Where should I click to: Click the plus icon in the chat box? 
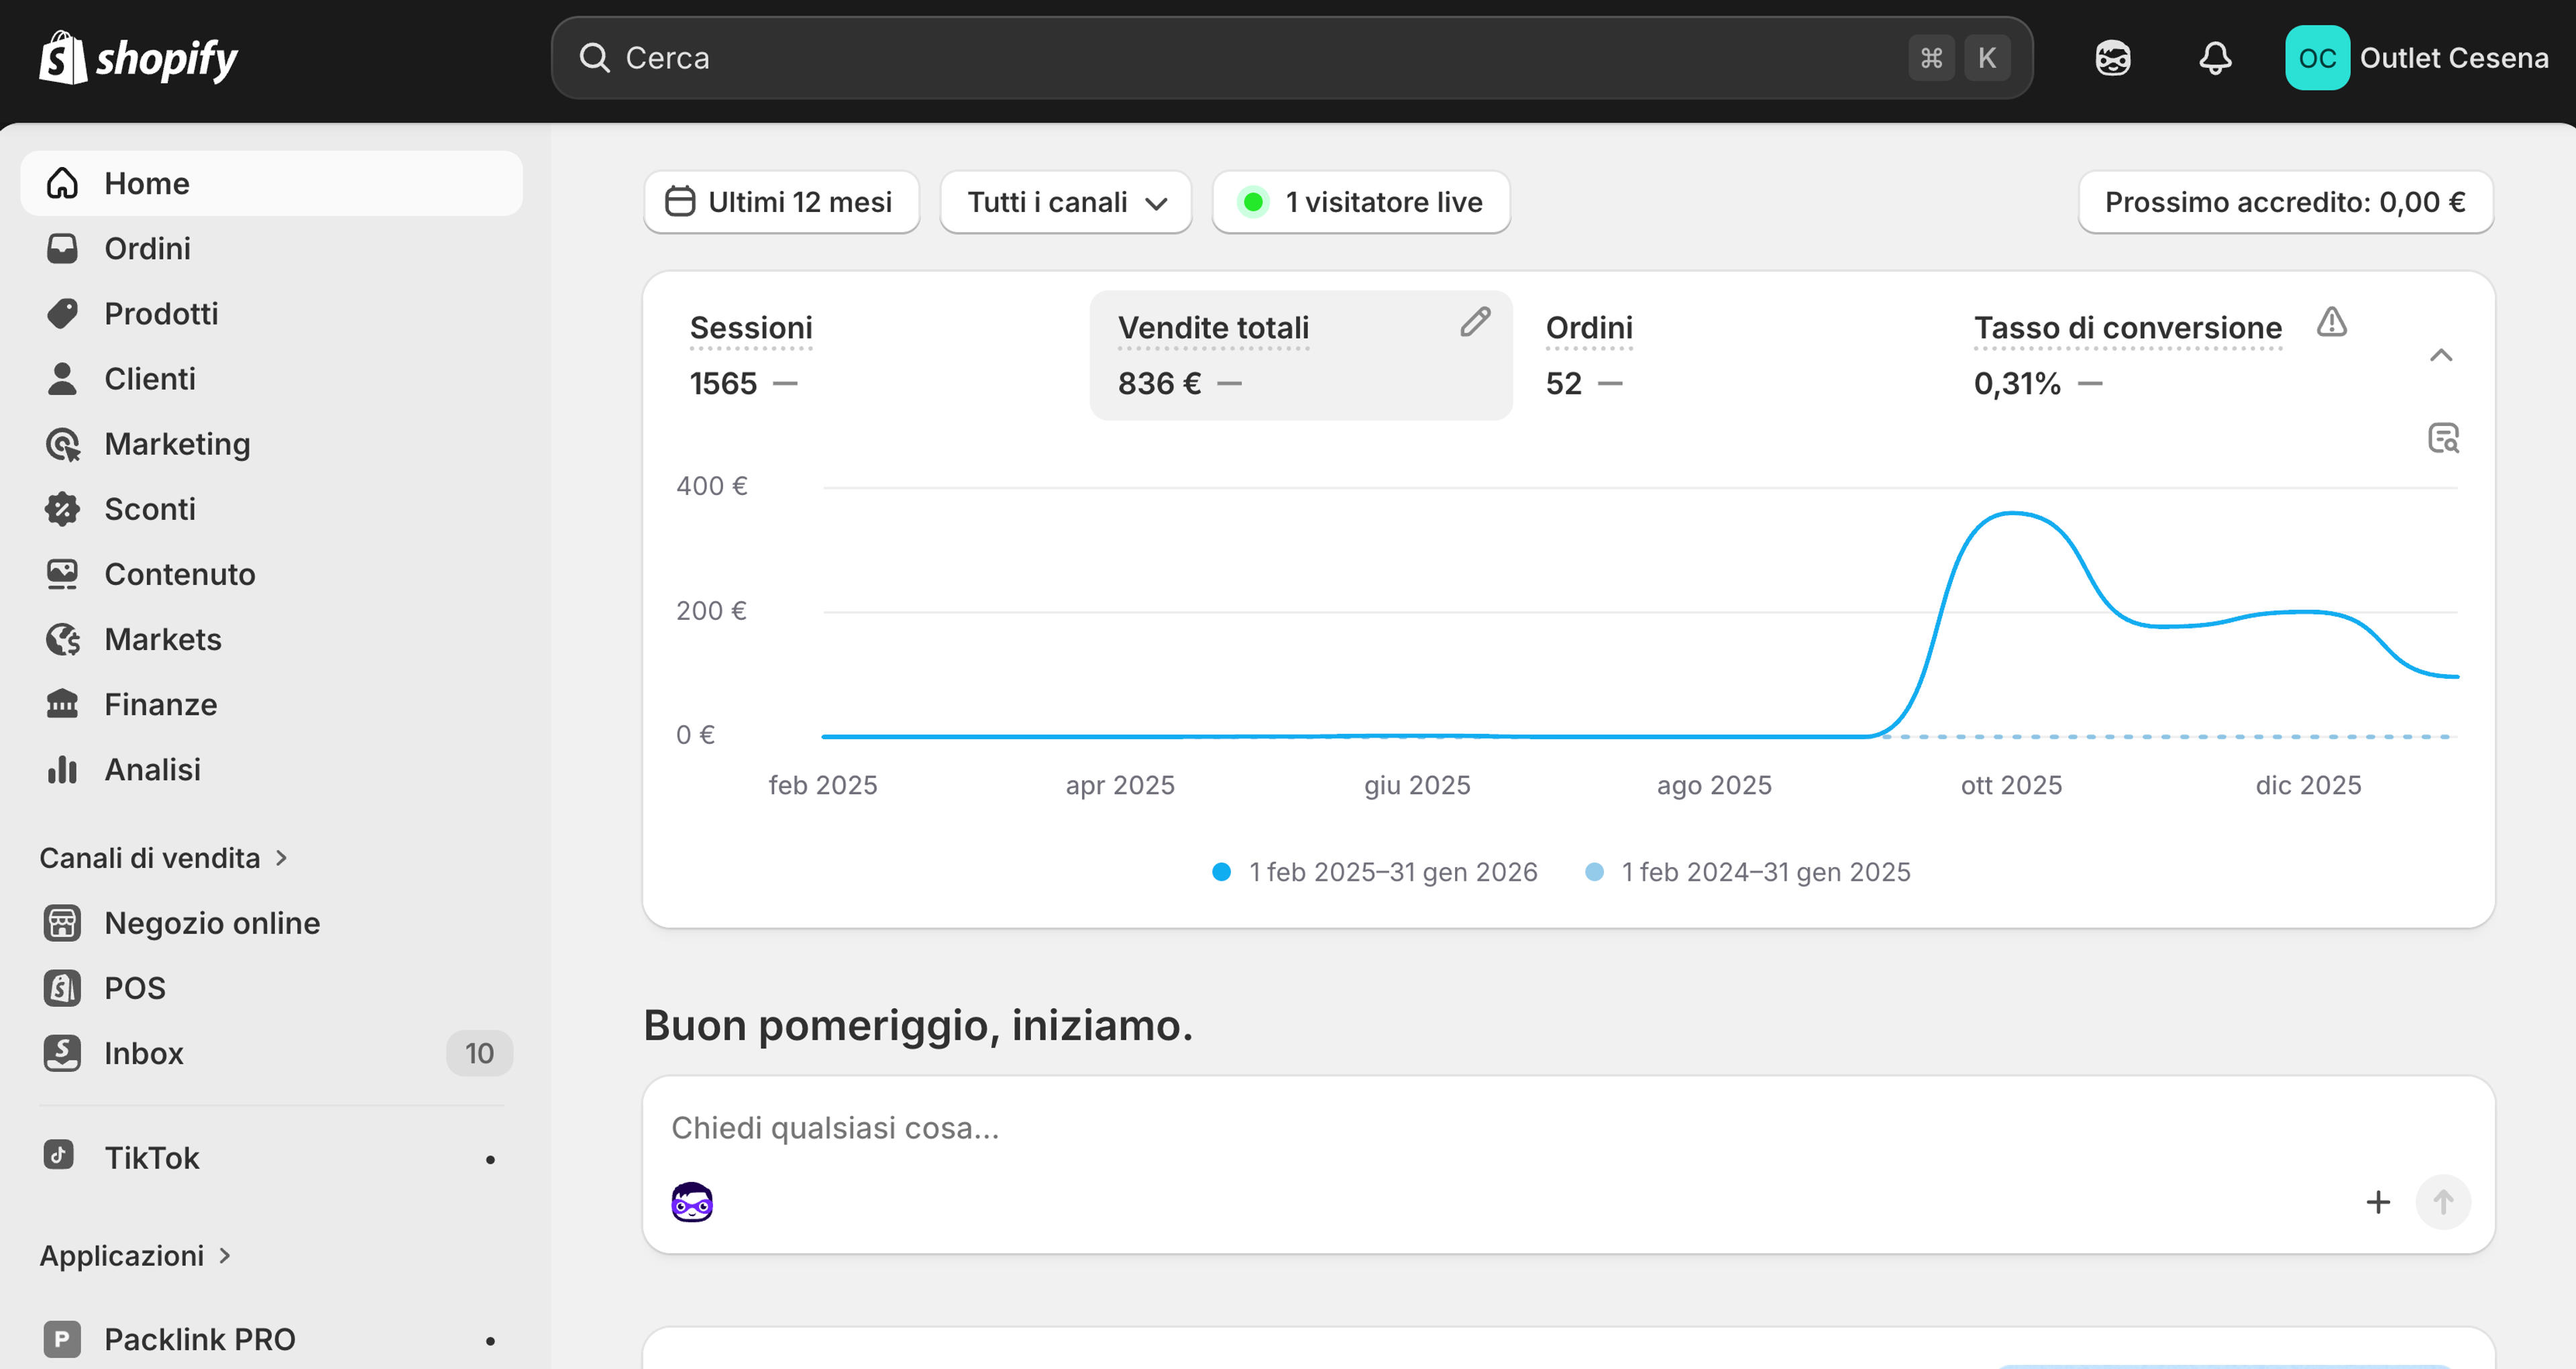tap(2378, 1201)
